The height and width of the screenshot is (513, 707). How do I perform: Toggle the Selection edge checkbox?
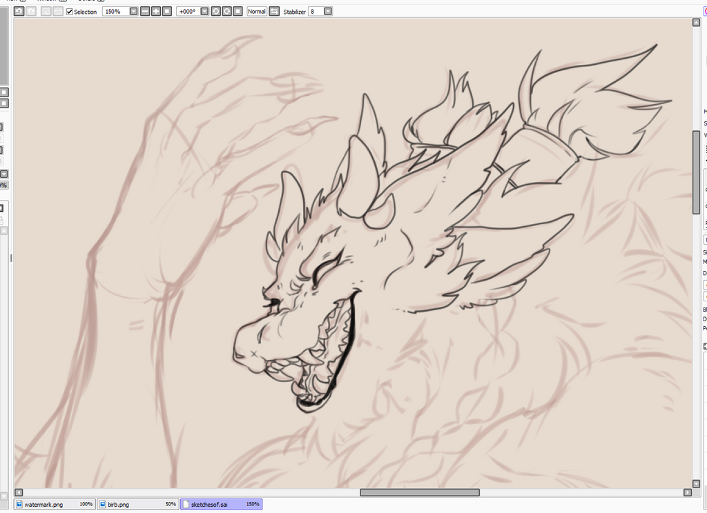point(70,12)
